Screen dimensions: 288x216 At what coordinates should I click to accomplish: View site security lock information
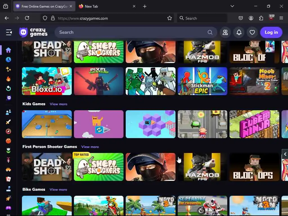pyautogui.click(x=53, y=18)
